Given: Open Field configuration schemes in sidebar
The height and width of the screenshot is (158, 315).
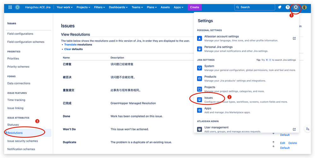Looking at the screenshot, I should 26,42.
